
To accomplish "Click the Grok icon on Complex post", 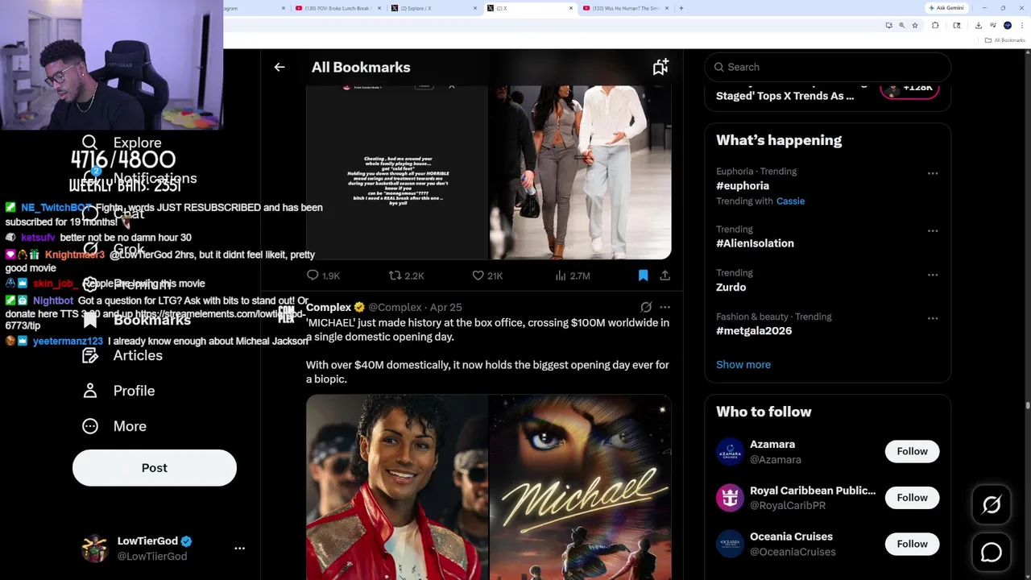I will tap(646, 307).
